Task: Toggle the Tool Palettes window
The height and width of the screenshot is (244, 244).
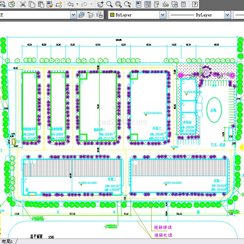Action: 157,4
